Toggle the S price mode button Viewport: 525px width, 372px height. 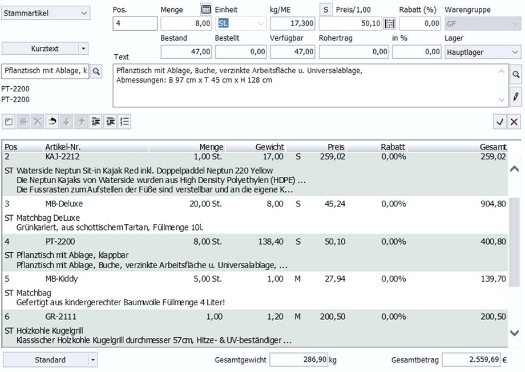pos(325,9)
